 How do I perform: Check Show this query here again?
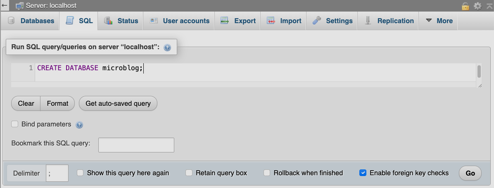tap(81, 173)
